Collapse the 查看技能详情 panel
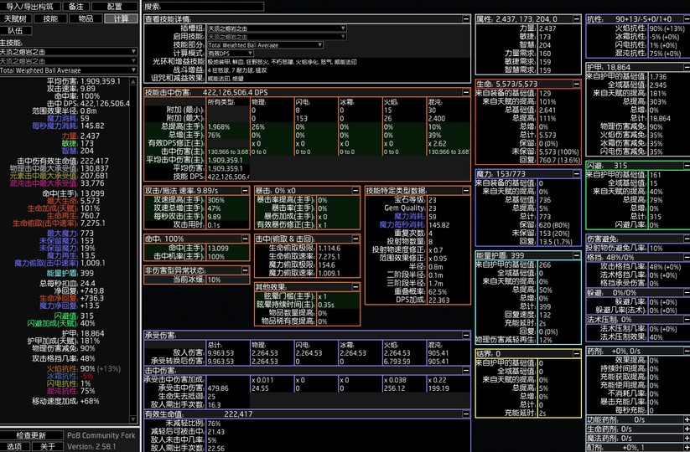690x452 pixels. (467, 18)
